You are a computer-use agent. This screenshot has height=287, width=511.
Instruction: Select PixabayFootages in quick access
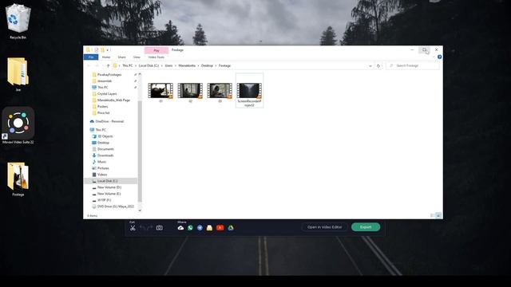point(109,74)
